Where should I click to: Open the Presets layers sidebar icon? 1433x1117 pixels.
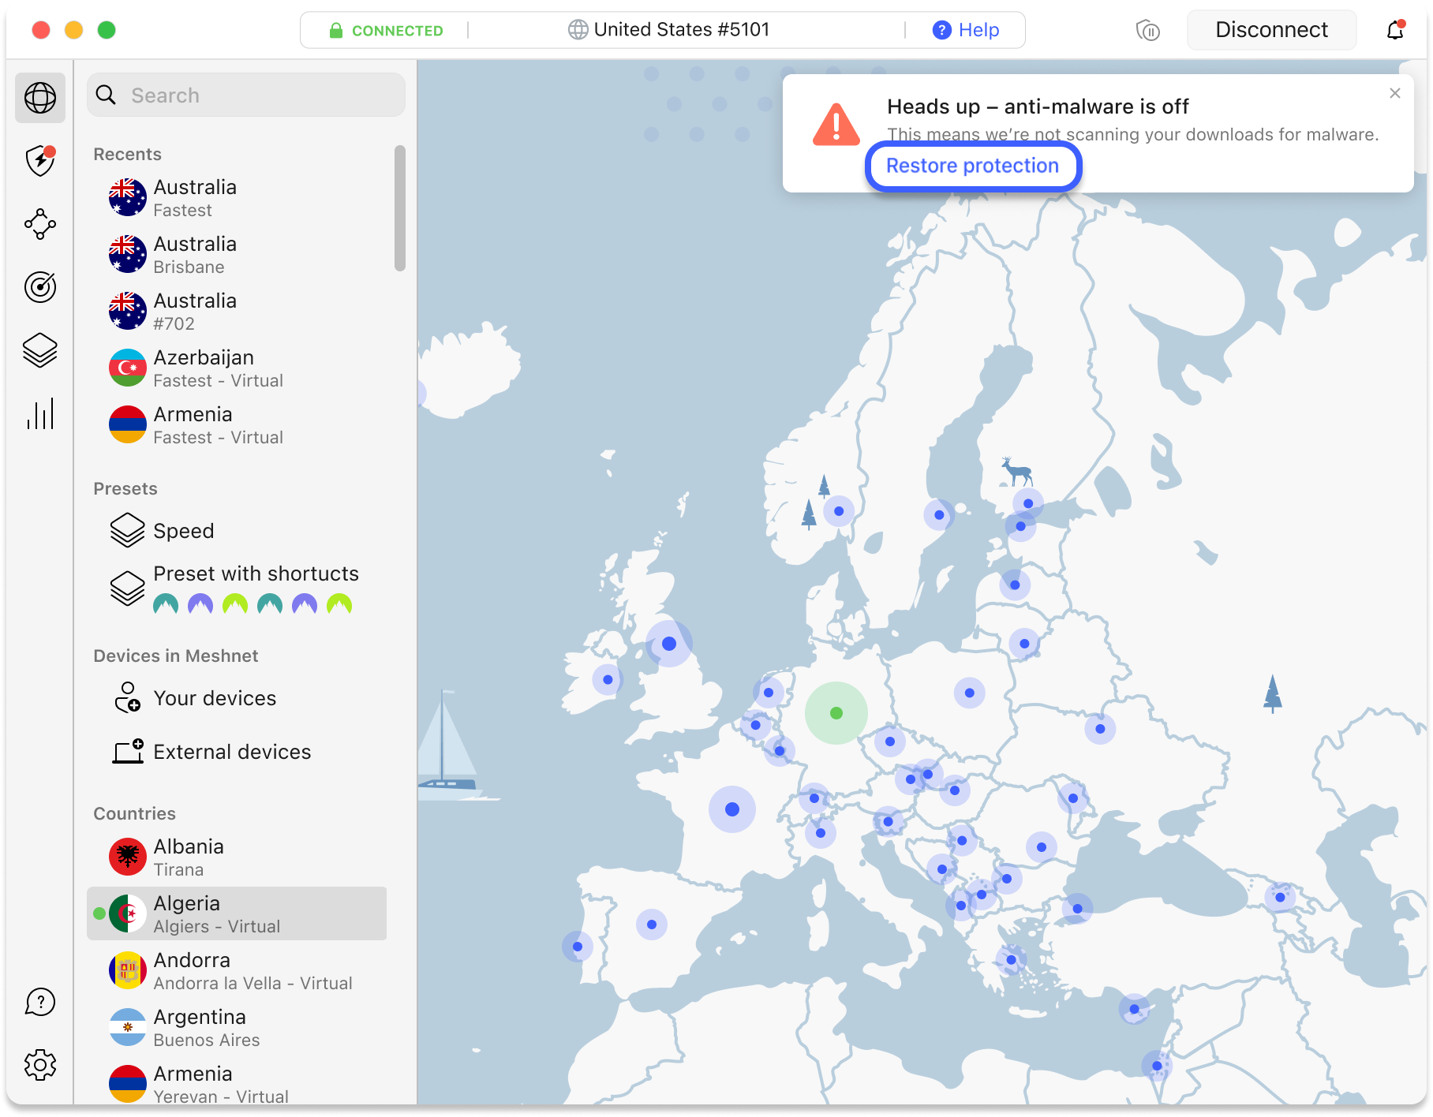tap(40, 350)
